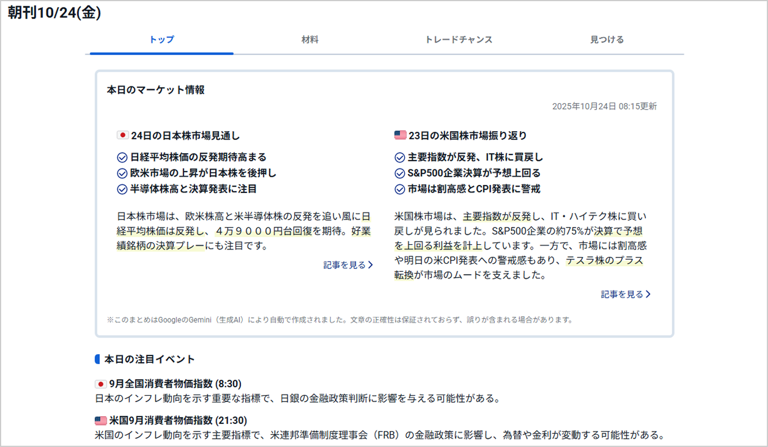768x447 pixels.
Task: Click the checkmark icon next to 日経平均株価の反発期待高まる
Action: coord(122,156)
